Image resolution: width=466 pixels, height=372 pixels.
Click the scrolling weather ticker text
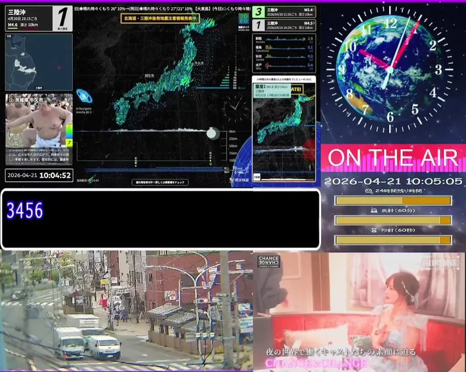[x=162, y=9]
